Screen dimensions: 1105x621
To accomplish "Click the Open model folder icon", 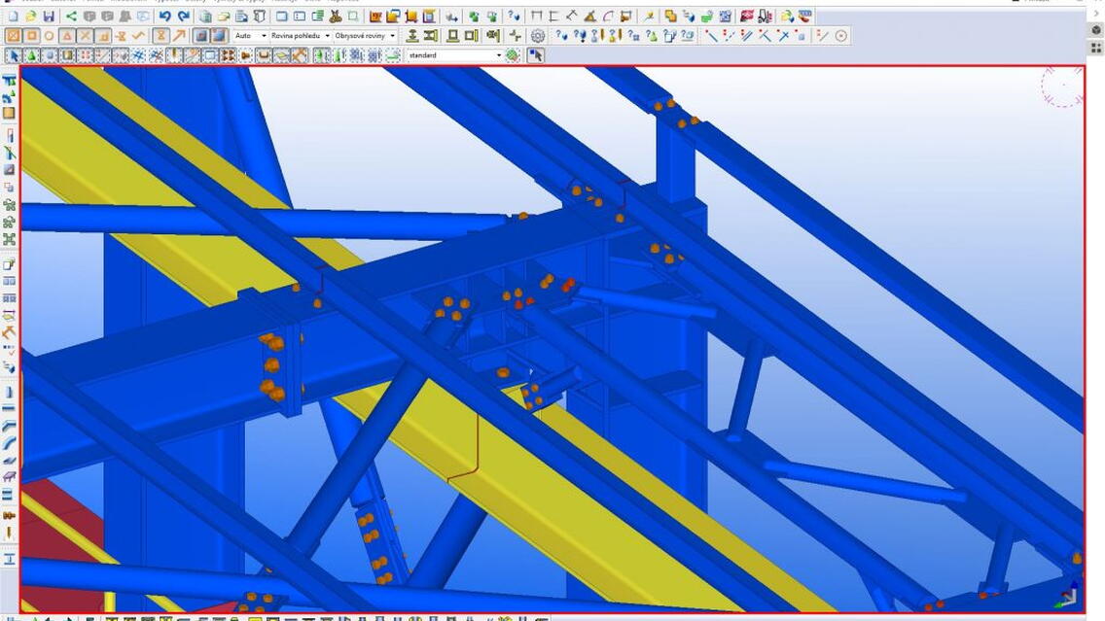I will coord(31,17).
